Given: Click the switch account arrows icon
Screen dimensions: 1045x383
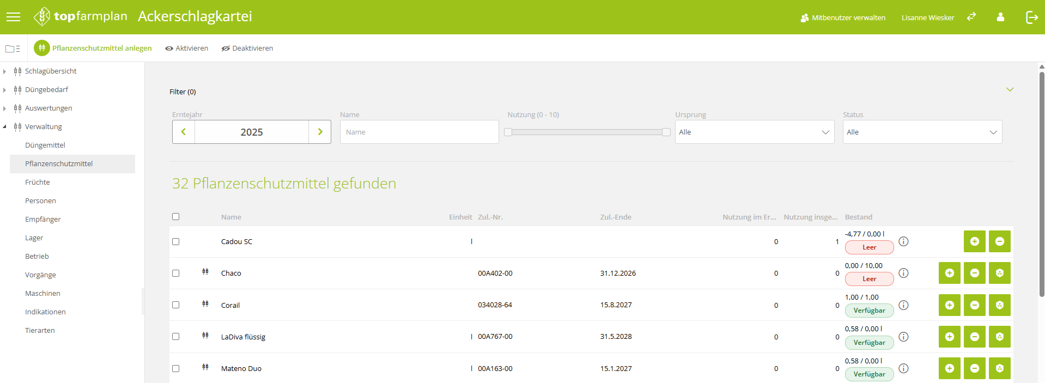Looking at the screenshot, I should [971, 17].
